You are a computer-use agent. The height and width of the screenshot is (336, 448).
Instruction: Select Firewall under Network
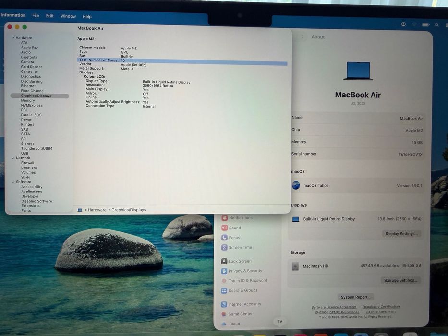[27, 163]
